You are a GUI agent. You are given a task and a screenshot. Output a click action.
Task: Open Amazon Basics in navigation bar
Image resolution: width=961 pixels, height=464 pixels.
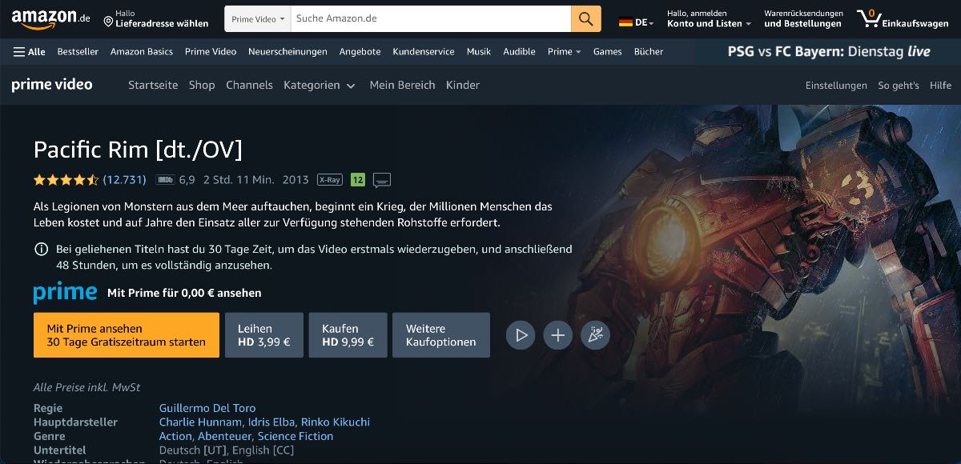click(142, 51)
